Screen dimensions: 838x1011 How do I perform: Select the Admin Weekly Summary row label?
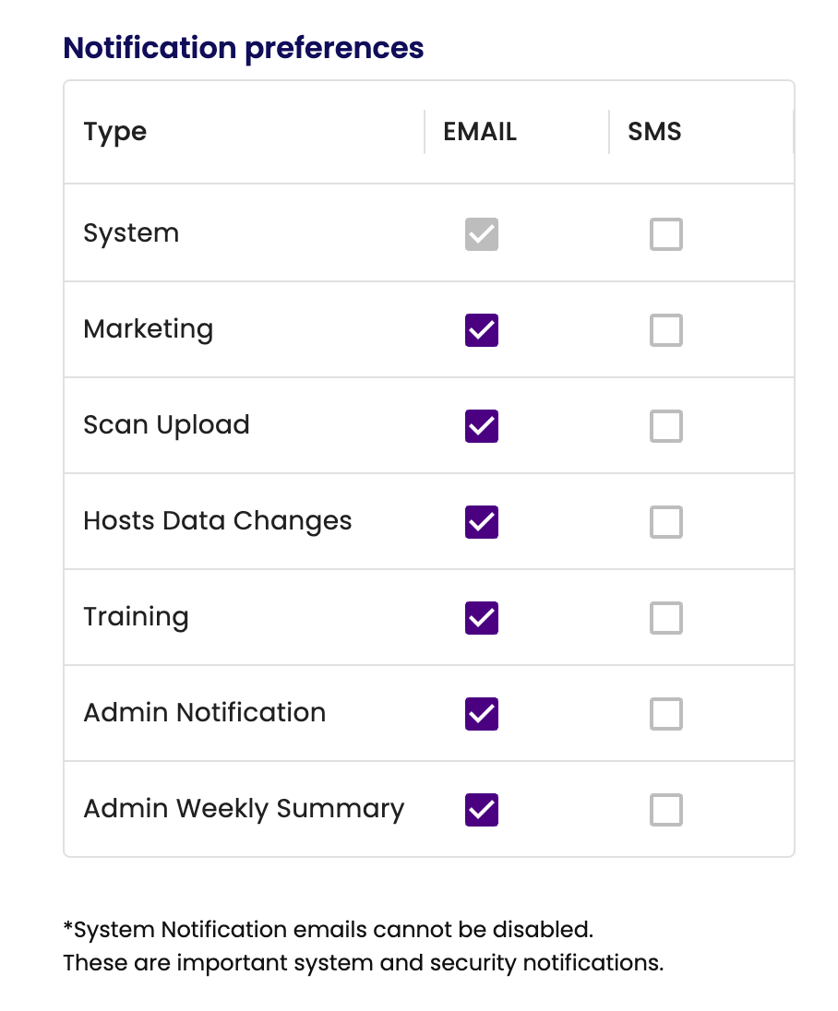coord(244,809)
